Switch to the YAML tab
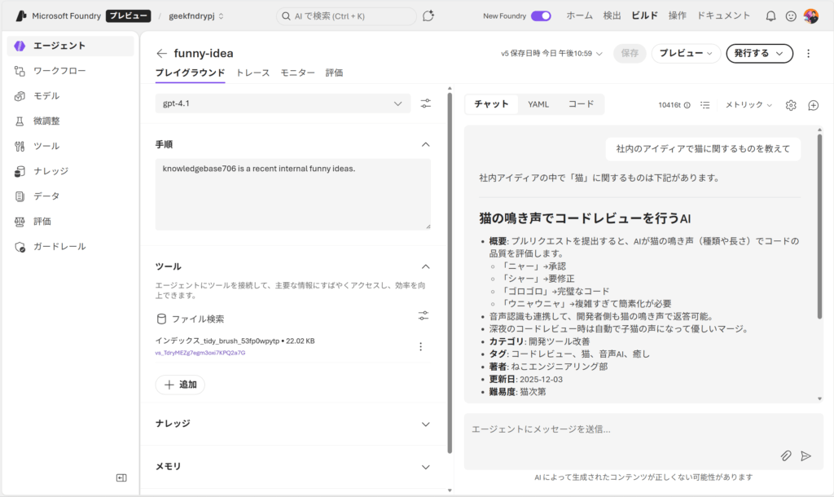The image size is (834, 497). click(x=538, y=104)
